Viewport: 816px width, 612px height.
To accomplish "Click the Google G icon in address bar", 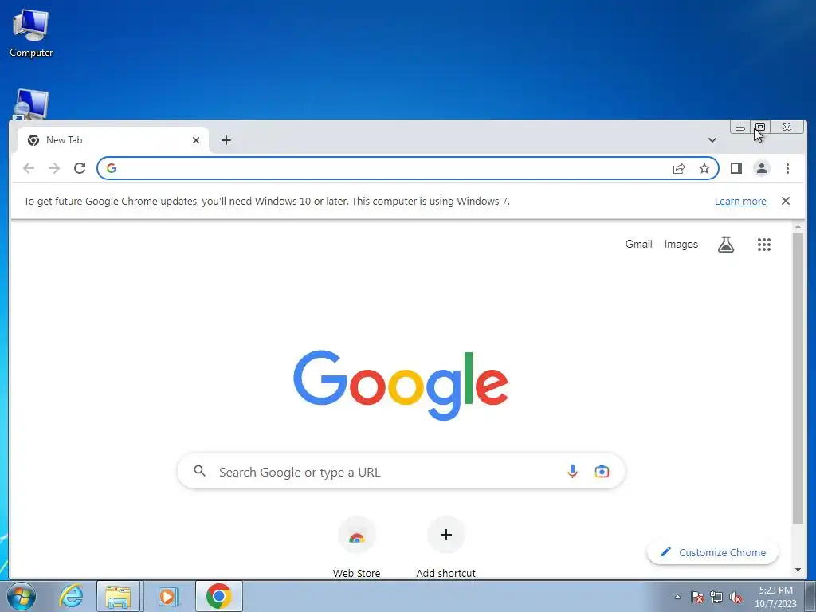I will click(112, 168).
